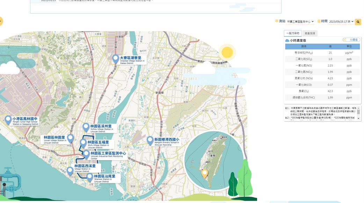Switch to the 一般污染物 tab

click(293, 33)
